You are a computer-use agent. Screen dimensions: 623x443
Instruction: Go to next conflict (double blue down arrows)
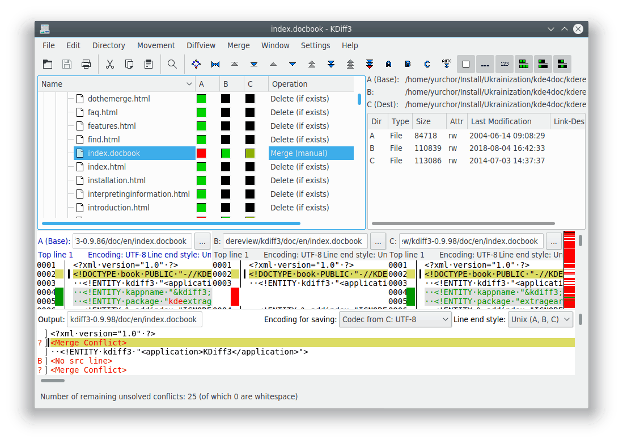pos(331,64)
